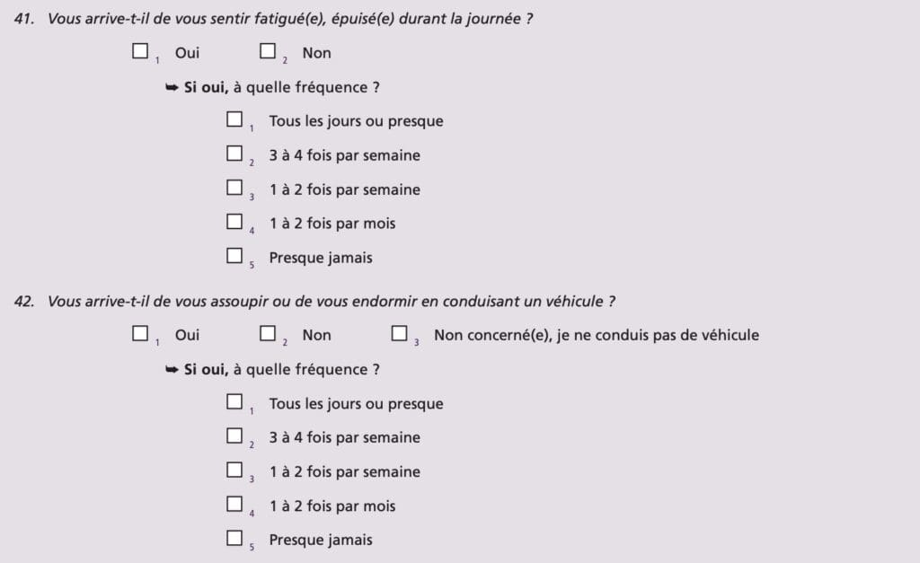Mark "Presque jamais" under question 41
This screenshot has height=563, width=920.
click(234, 256)
